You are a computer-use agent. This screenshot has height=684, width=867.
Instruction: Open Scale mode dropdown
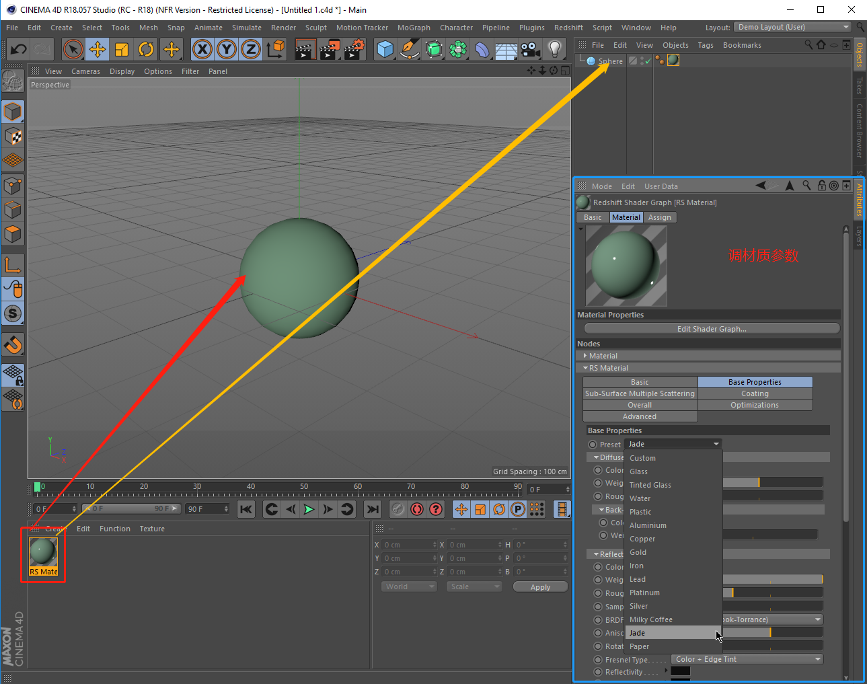coord(474,586)
